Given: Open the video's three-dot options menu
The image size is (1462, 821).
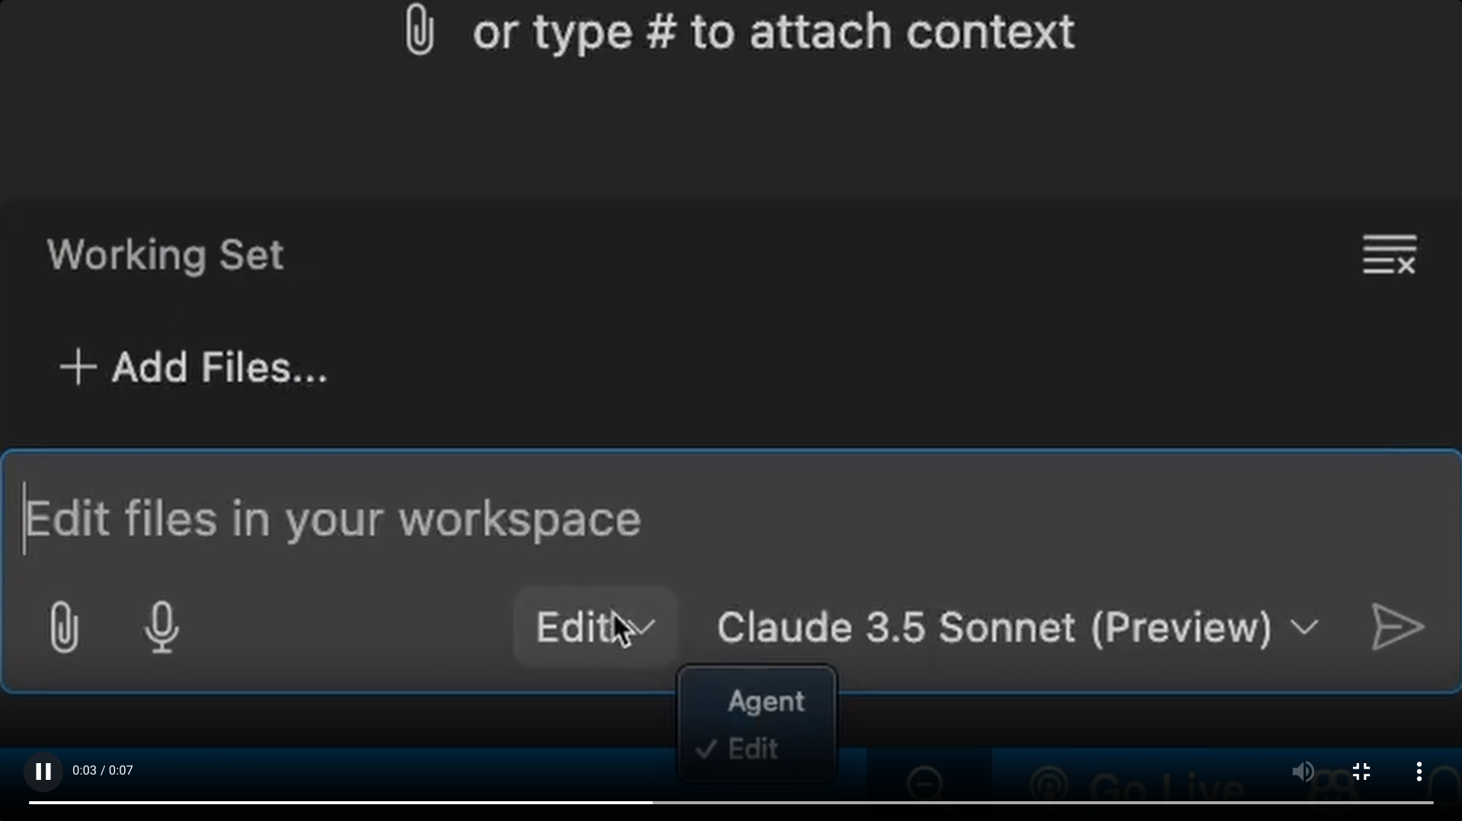Looking at the screenshot, I should tap(1419, 771).
